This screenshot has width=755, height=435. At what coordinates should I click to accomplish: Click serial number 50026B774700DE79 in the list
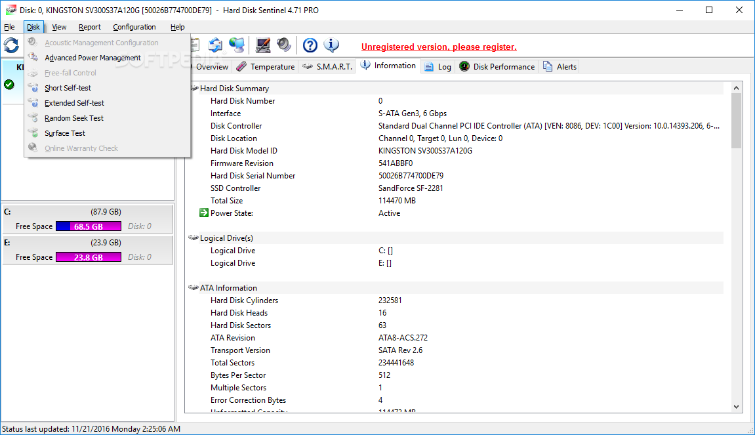point(411,176)
